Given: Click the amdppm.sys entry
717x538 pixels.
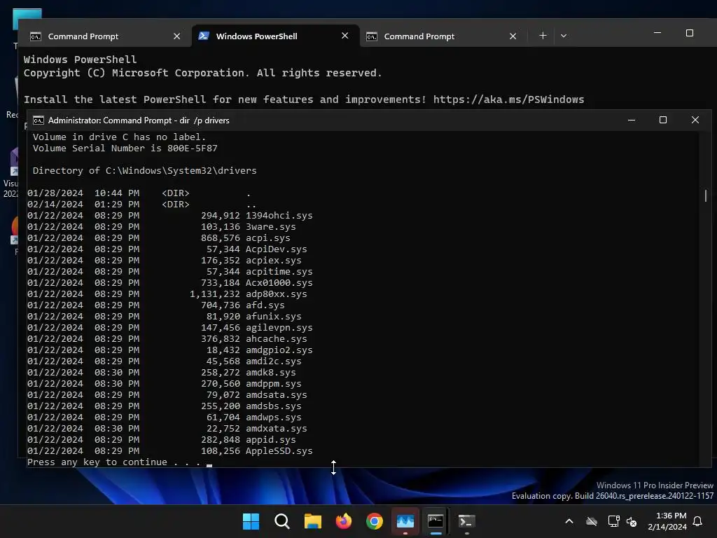Looking at the screenshot, I should 274,384.
